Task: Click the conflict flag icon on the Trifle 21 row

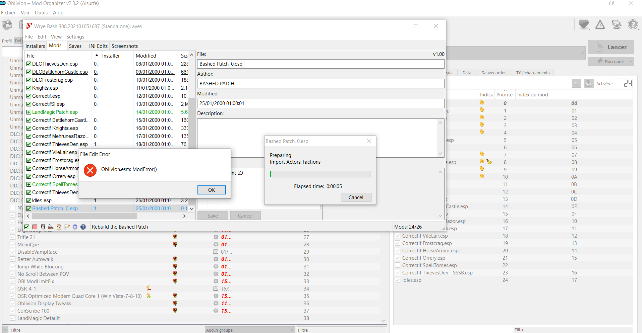Action: click(175, 237)
